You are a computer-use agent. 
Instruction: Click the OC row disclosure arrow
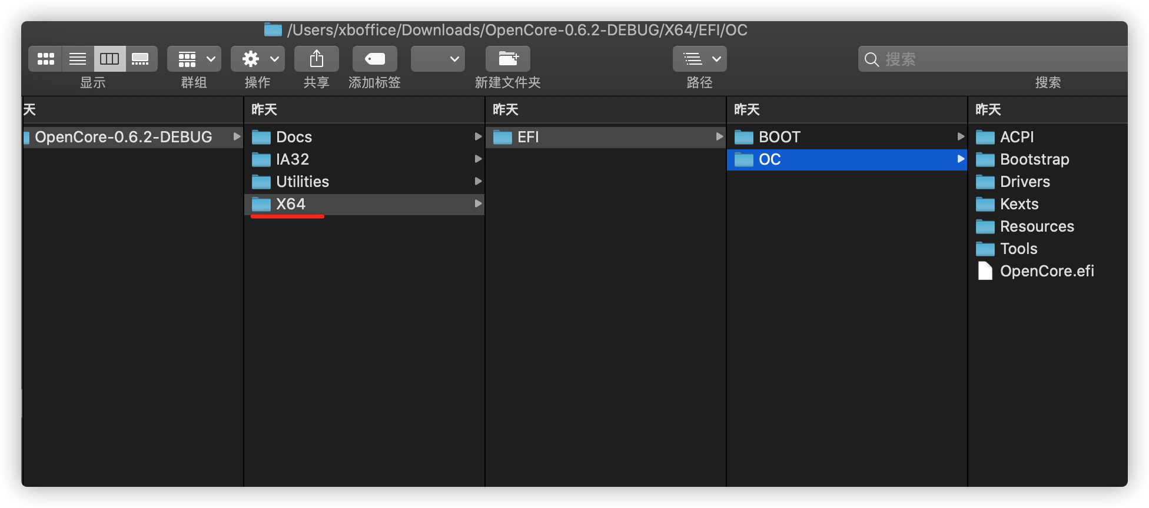click(x=961, y=159)
